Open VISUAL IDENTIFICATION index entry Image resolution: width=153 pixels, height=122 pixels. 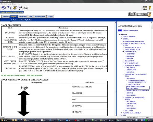(x=132, y=50)
